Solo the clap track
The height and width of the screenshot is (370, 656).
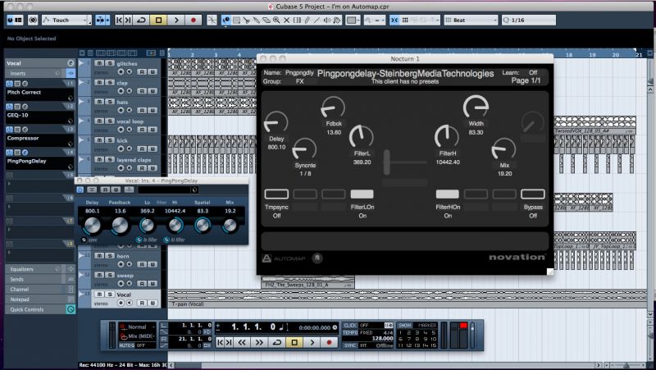[109, 83]
